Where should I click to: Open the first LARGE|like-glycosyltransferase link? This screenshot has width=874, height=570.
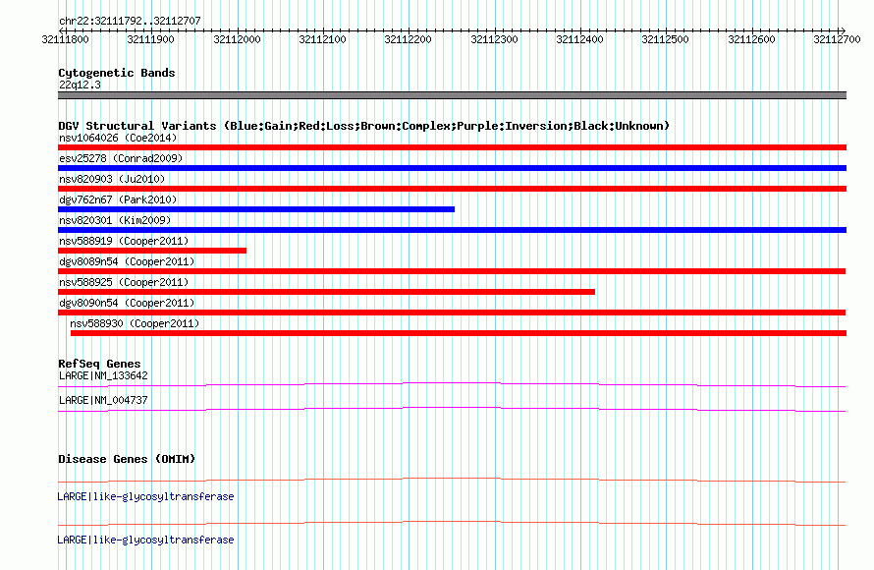coord(145,496)
